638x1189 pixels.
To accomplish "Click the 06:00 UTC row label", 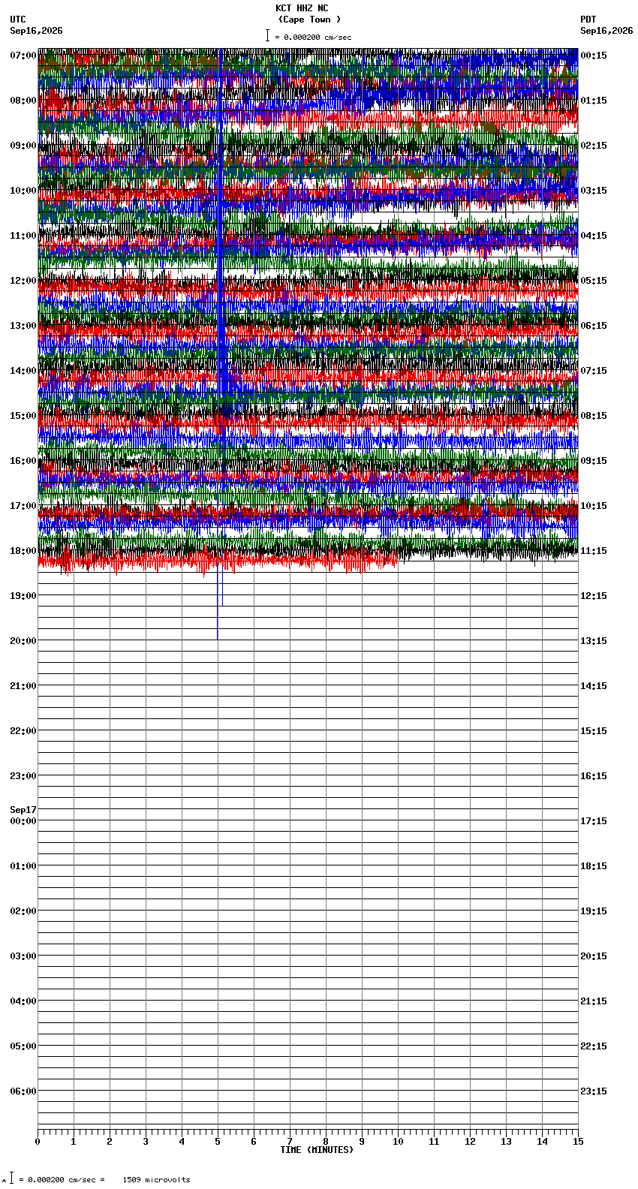I will (x=23, y=1091).
